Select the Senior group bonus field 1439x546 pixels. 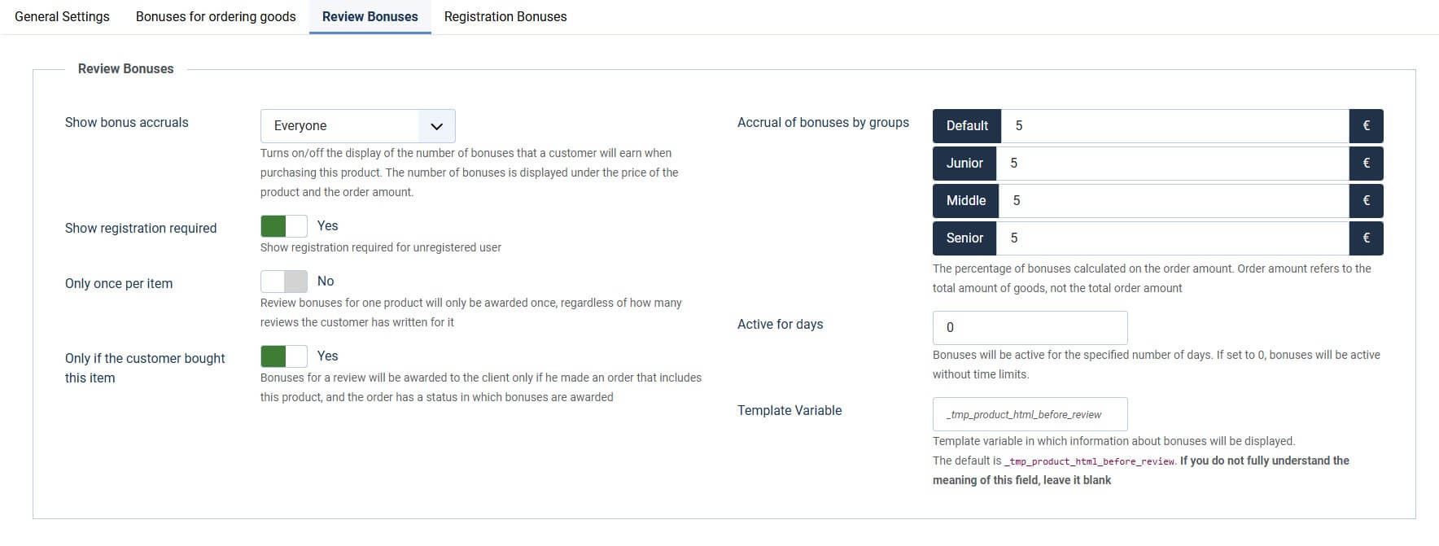click(x=1172, y=238)
